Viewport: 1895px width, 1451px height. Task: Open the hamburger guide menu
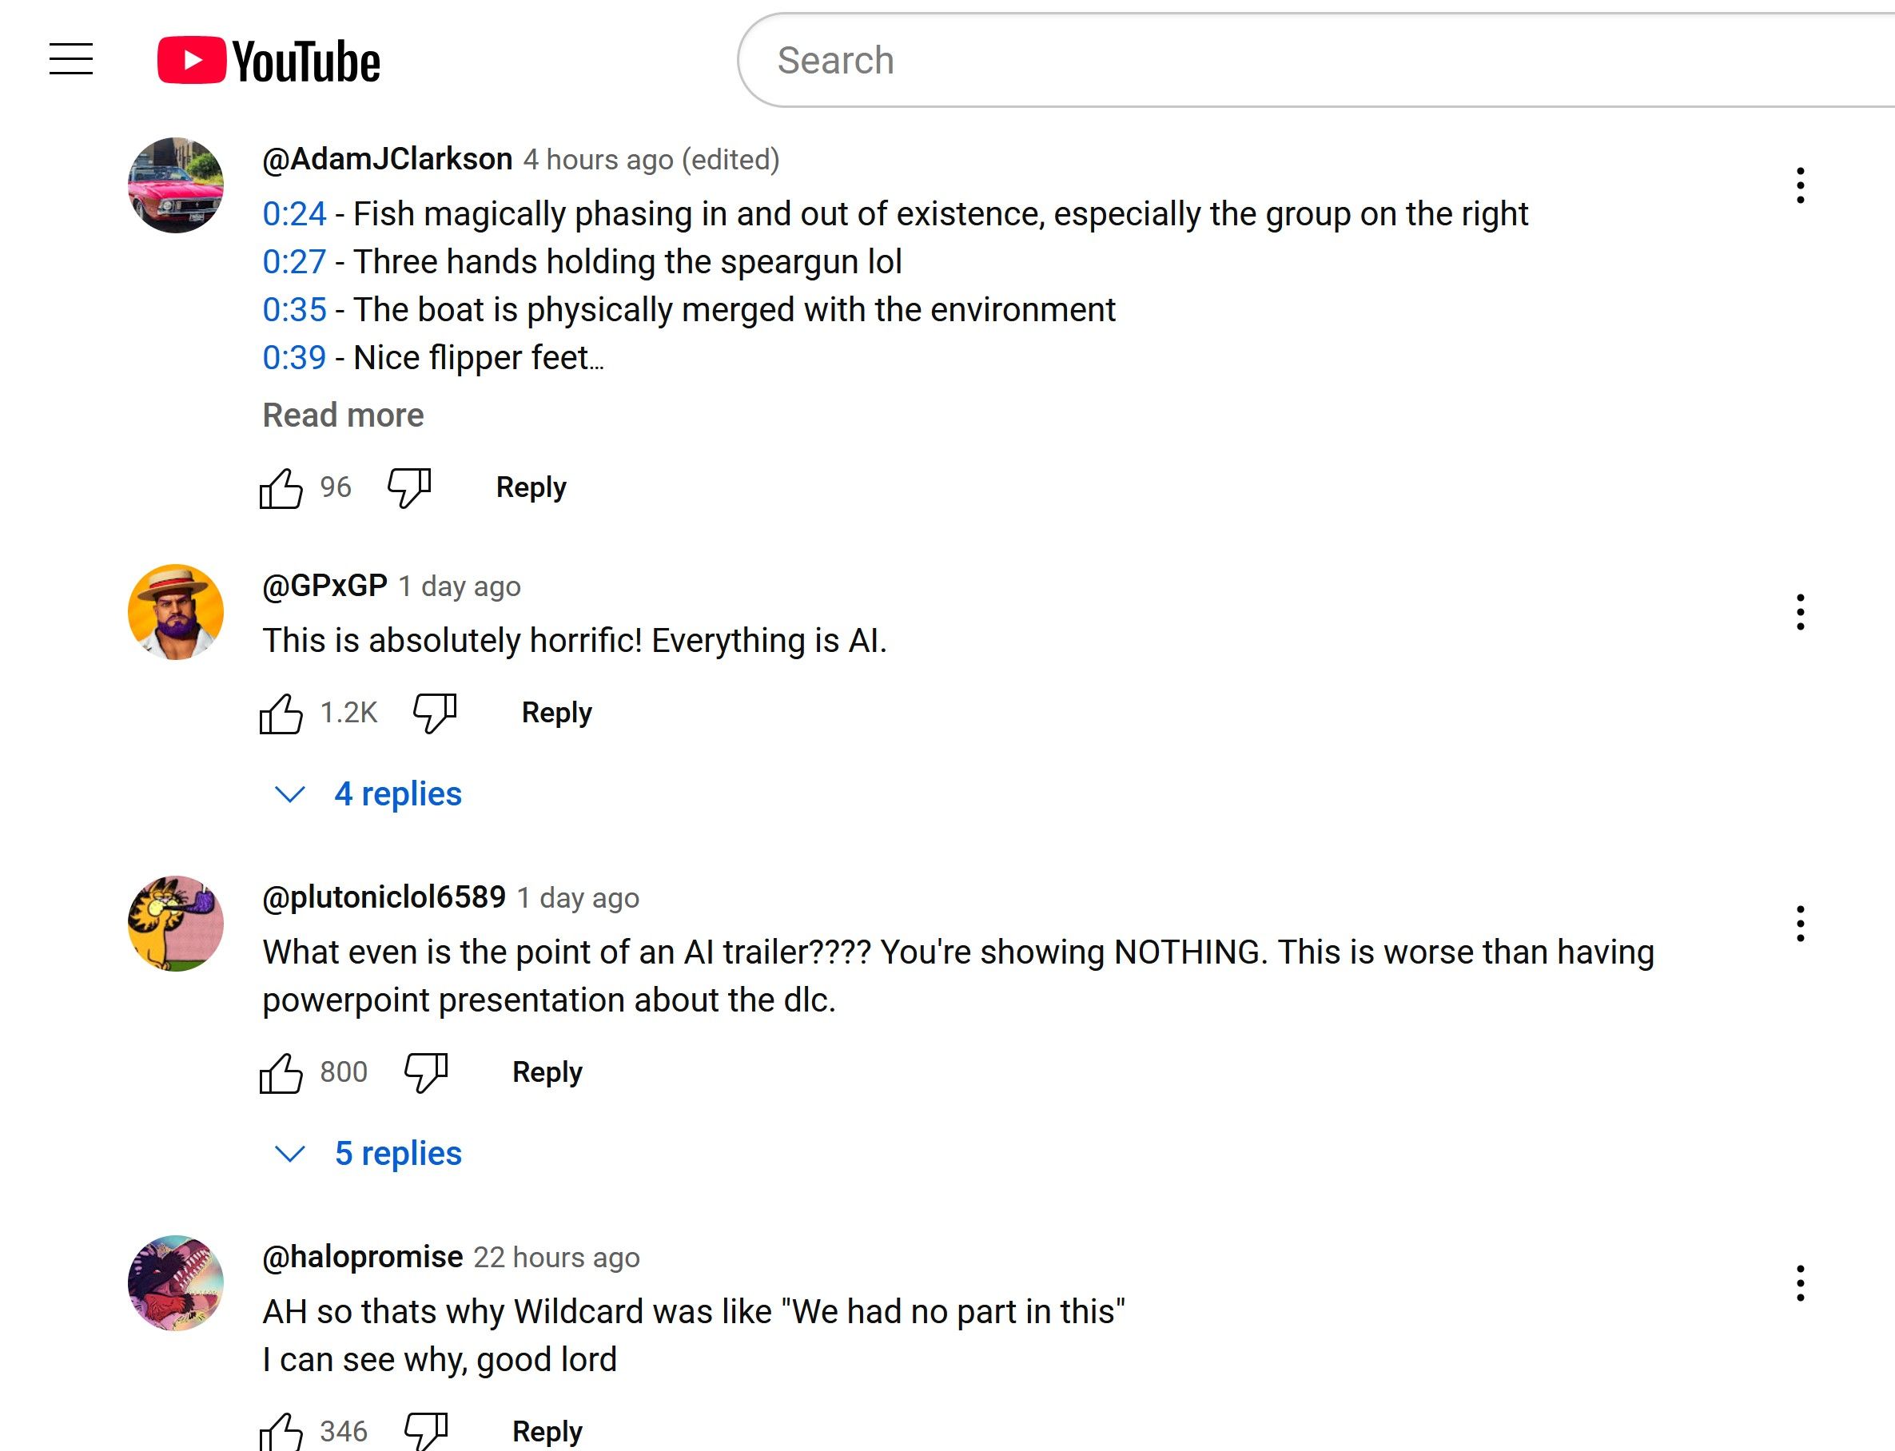pyautogui.click(x=71, y=60)
